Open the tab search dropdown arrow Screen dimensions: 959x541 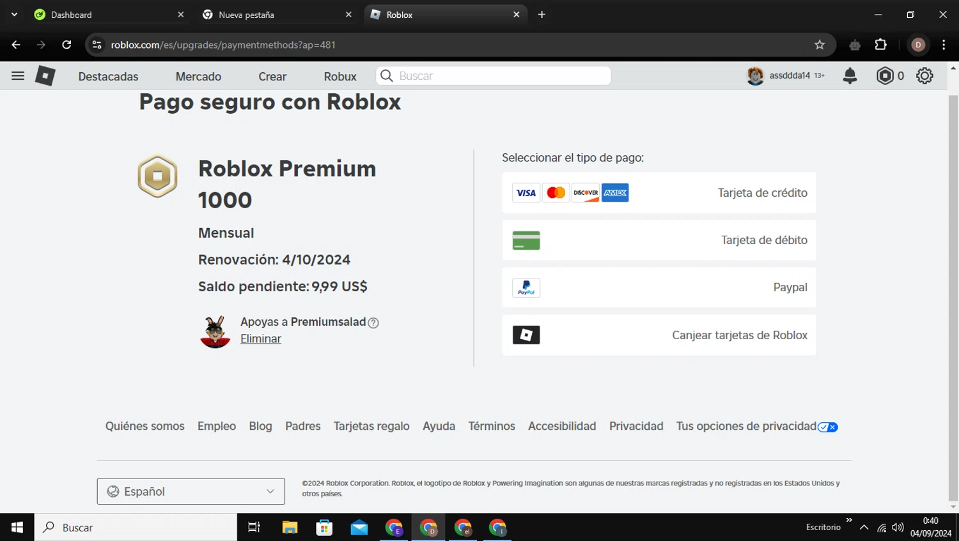[x=14, y=15]
